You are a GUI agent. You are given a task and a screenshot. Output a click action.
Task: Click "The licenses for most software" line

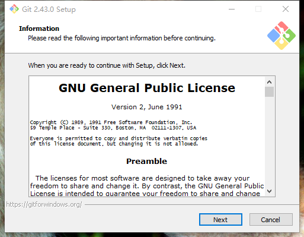142,178
